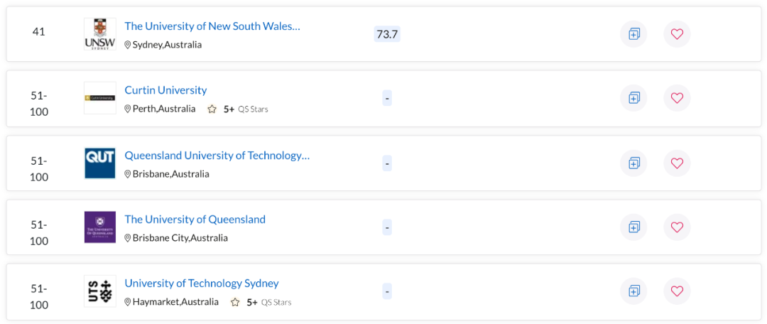Viewport: 767px width, 324px height.
Task: Favorite University of Technology Sydney
Action: point(677,291)
